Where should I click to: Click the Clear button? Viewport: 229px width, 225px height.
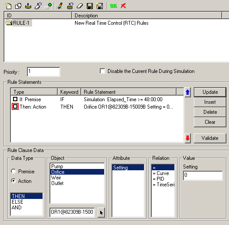tap(210, 122)
